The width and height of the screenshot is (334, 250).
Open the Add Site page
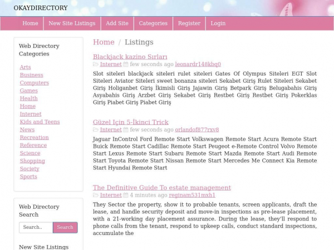(x=117, y=23)
